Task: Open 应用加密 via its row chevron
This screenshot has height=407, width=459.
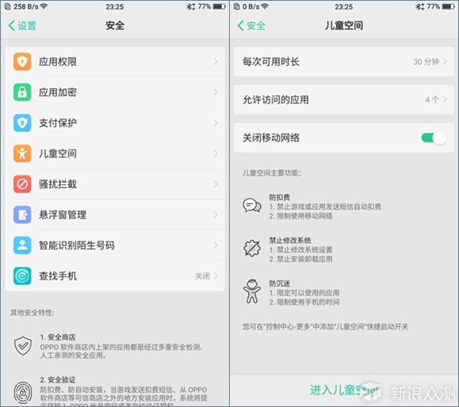Action: click(216, 93)
